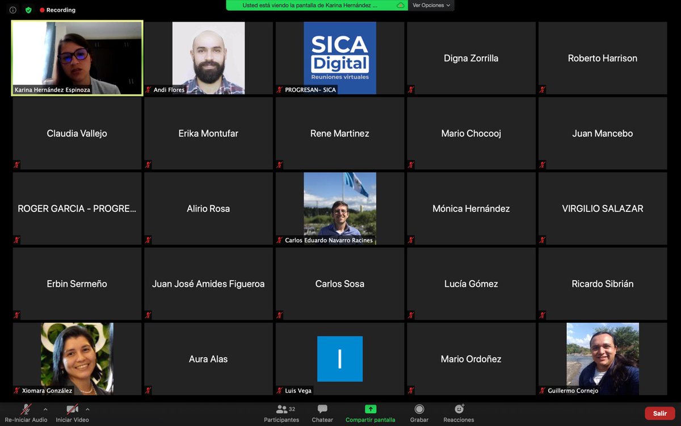
Task: Toggle Re-Iniciar Audio microphone button
Action: [x=26, y=413]
